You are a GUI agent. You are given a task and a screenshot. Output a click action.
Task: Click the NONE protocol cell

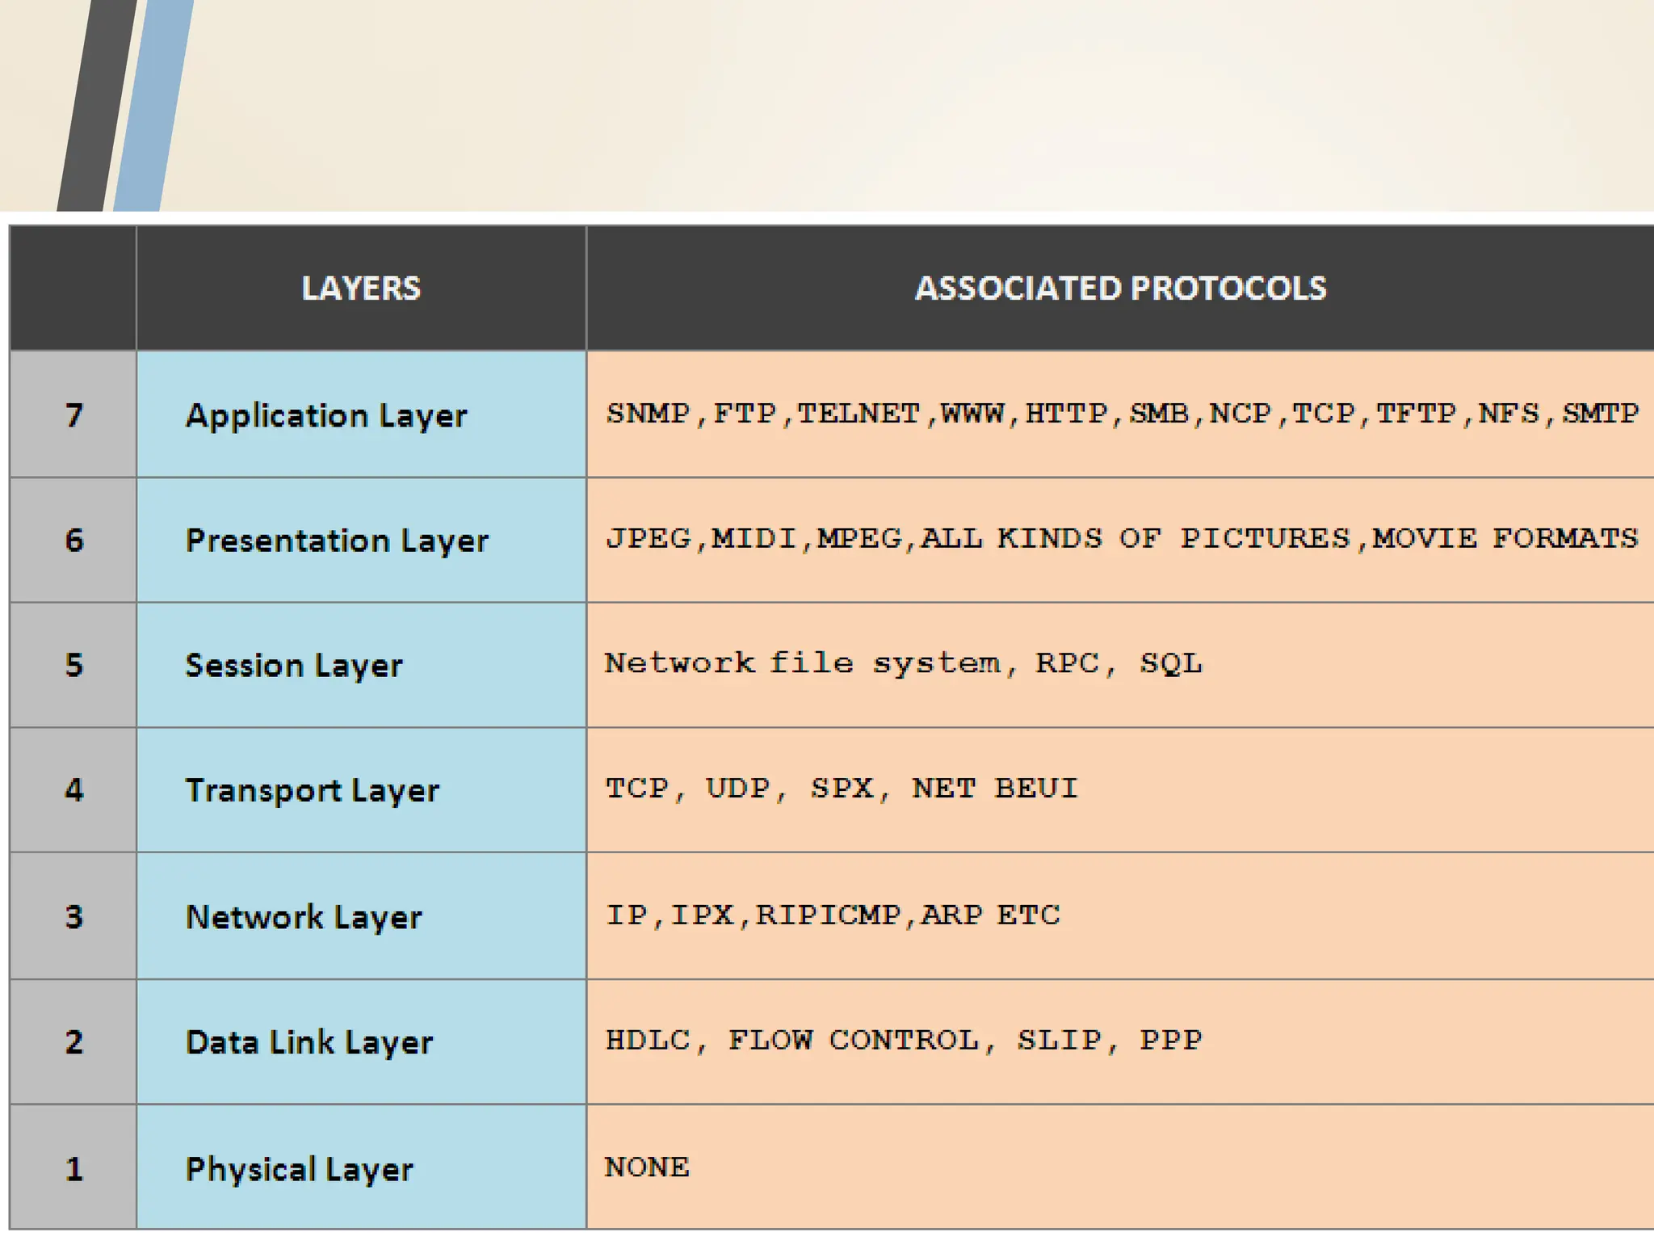pos(647,1167)
